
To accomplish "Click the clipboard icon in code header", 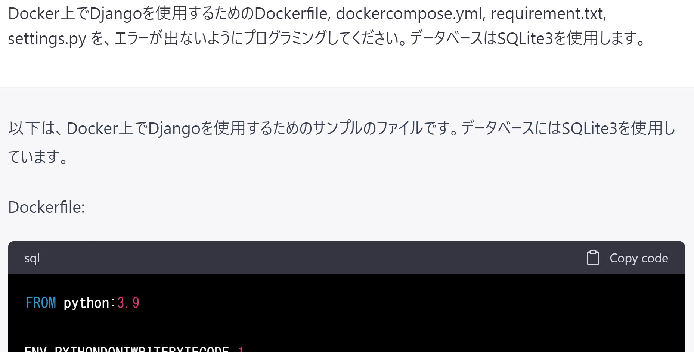I will click(593, 258).
